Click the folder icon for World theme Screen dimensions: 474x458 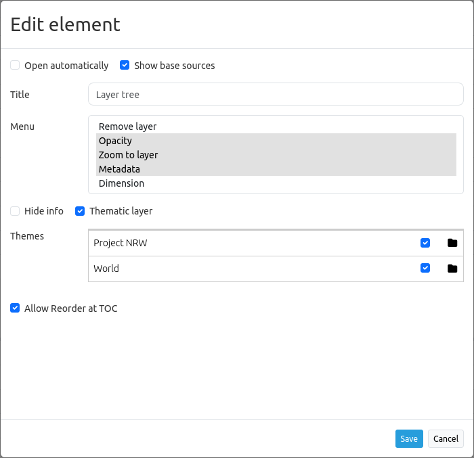452,269
